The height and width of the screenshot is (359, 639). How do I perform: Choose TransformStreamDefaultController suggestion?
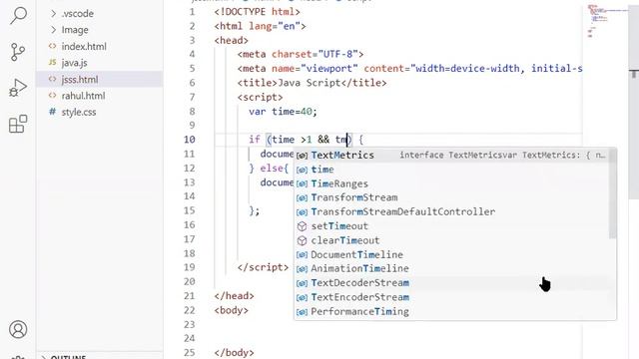point(452,211)
